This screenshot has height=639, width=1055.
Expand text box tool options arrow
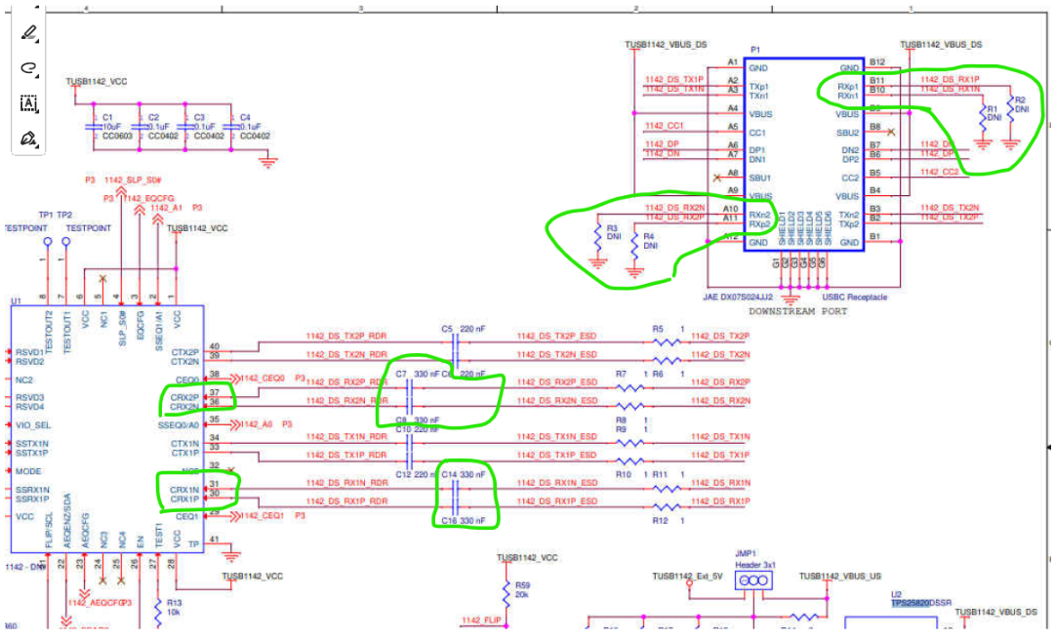(x=37, y=111)
